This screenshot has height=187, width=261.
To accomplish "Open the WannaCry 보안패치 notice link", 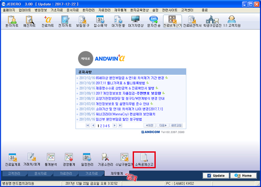I will 126,114.
